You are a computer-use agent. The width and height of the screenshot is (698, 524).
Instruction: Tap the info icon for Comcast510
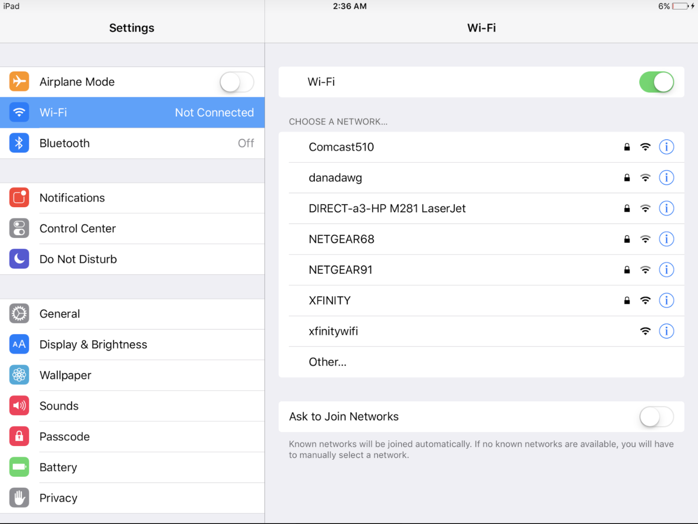666,147
